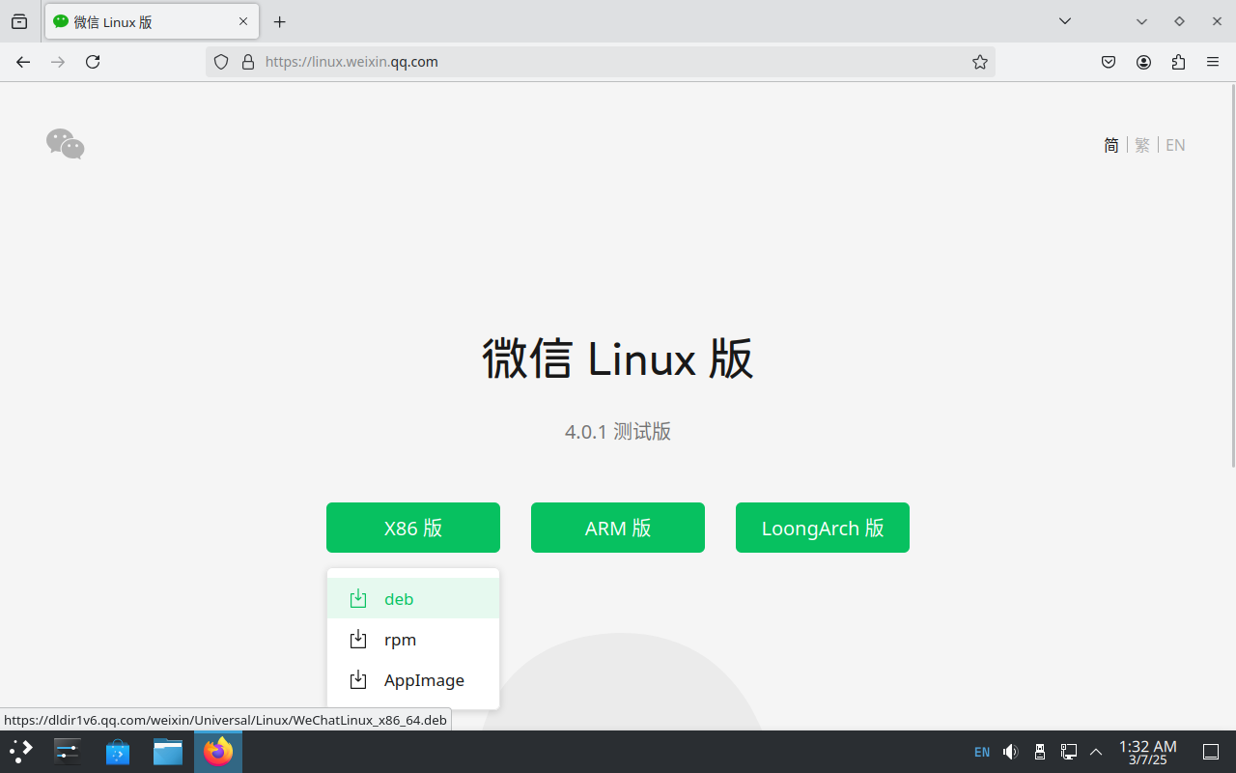The image size is (1236, 773).
Task: Click the window minimize chevron button
Action: (1141, 21)
